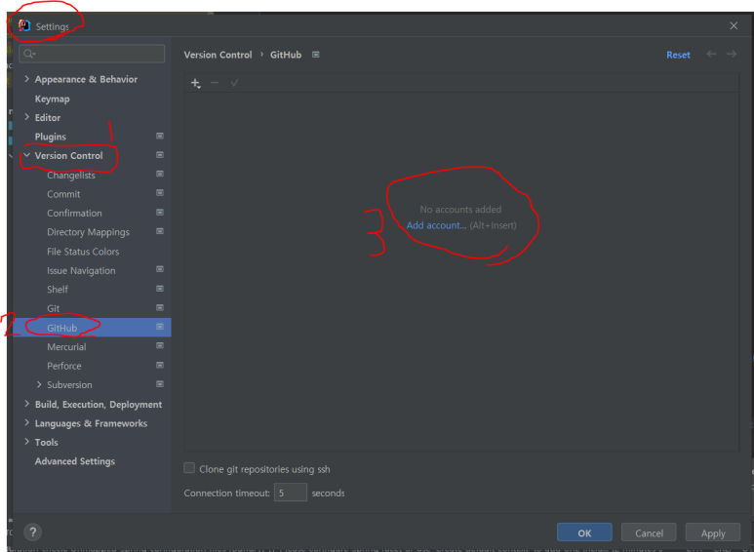Click the forward arrow navigation icon

point(732,54)
